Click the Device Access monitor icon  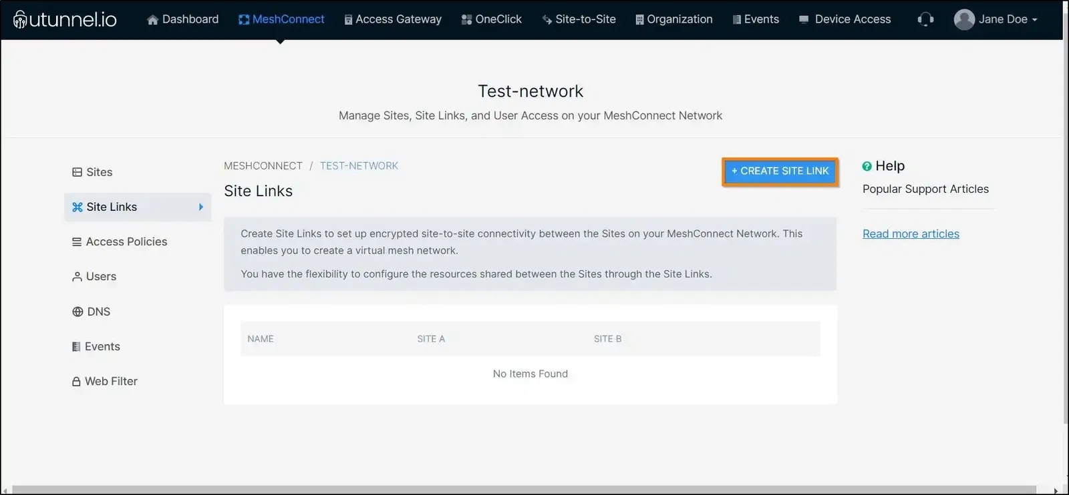(x=804, y=19)
